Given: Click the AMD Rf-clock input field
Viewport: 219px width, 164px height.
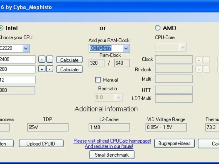Looking at the screenshot, I should [174, 69].
